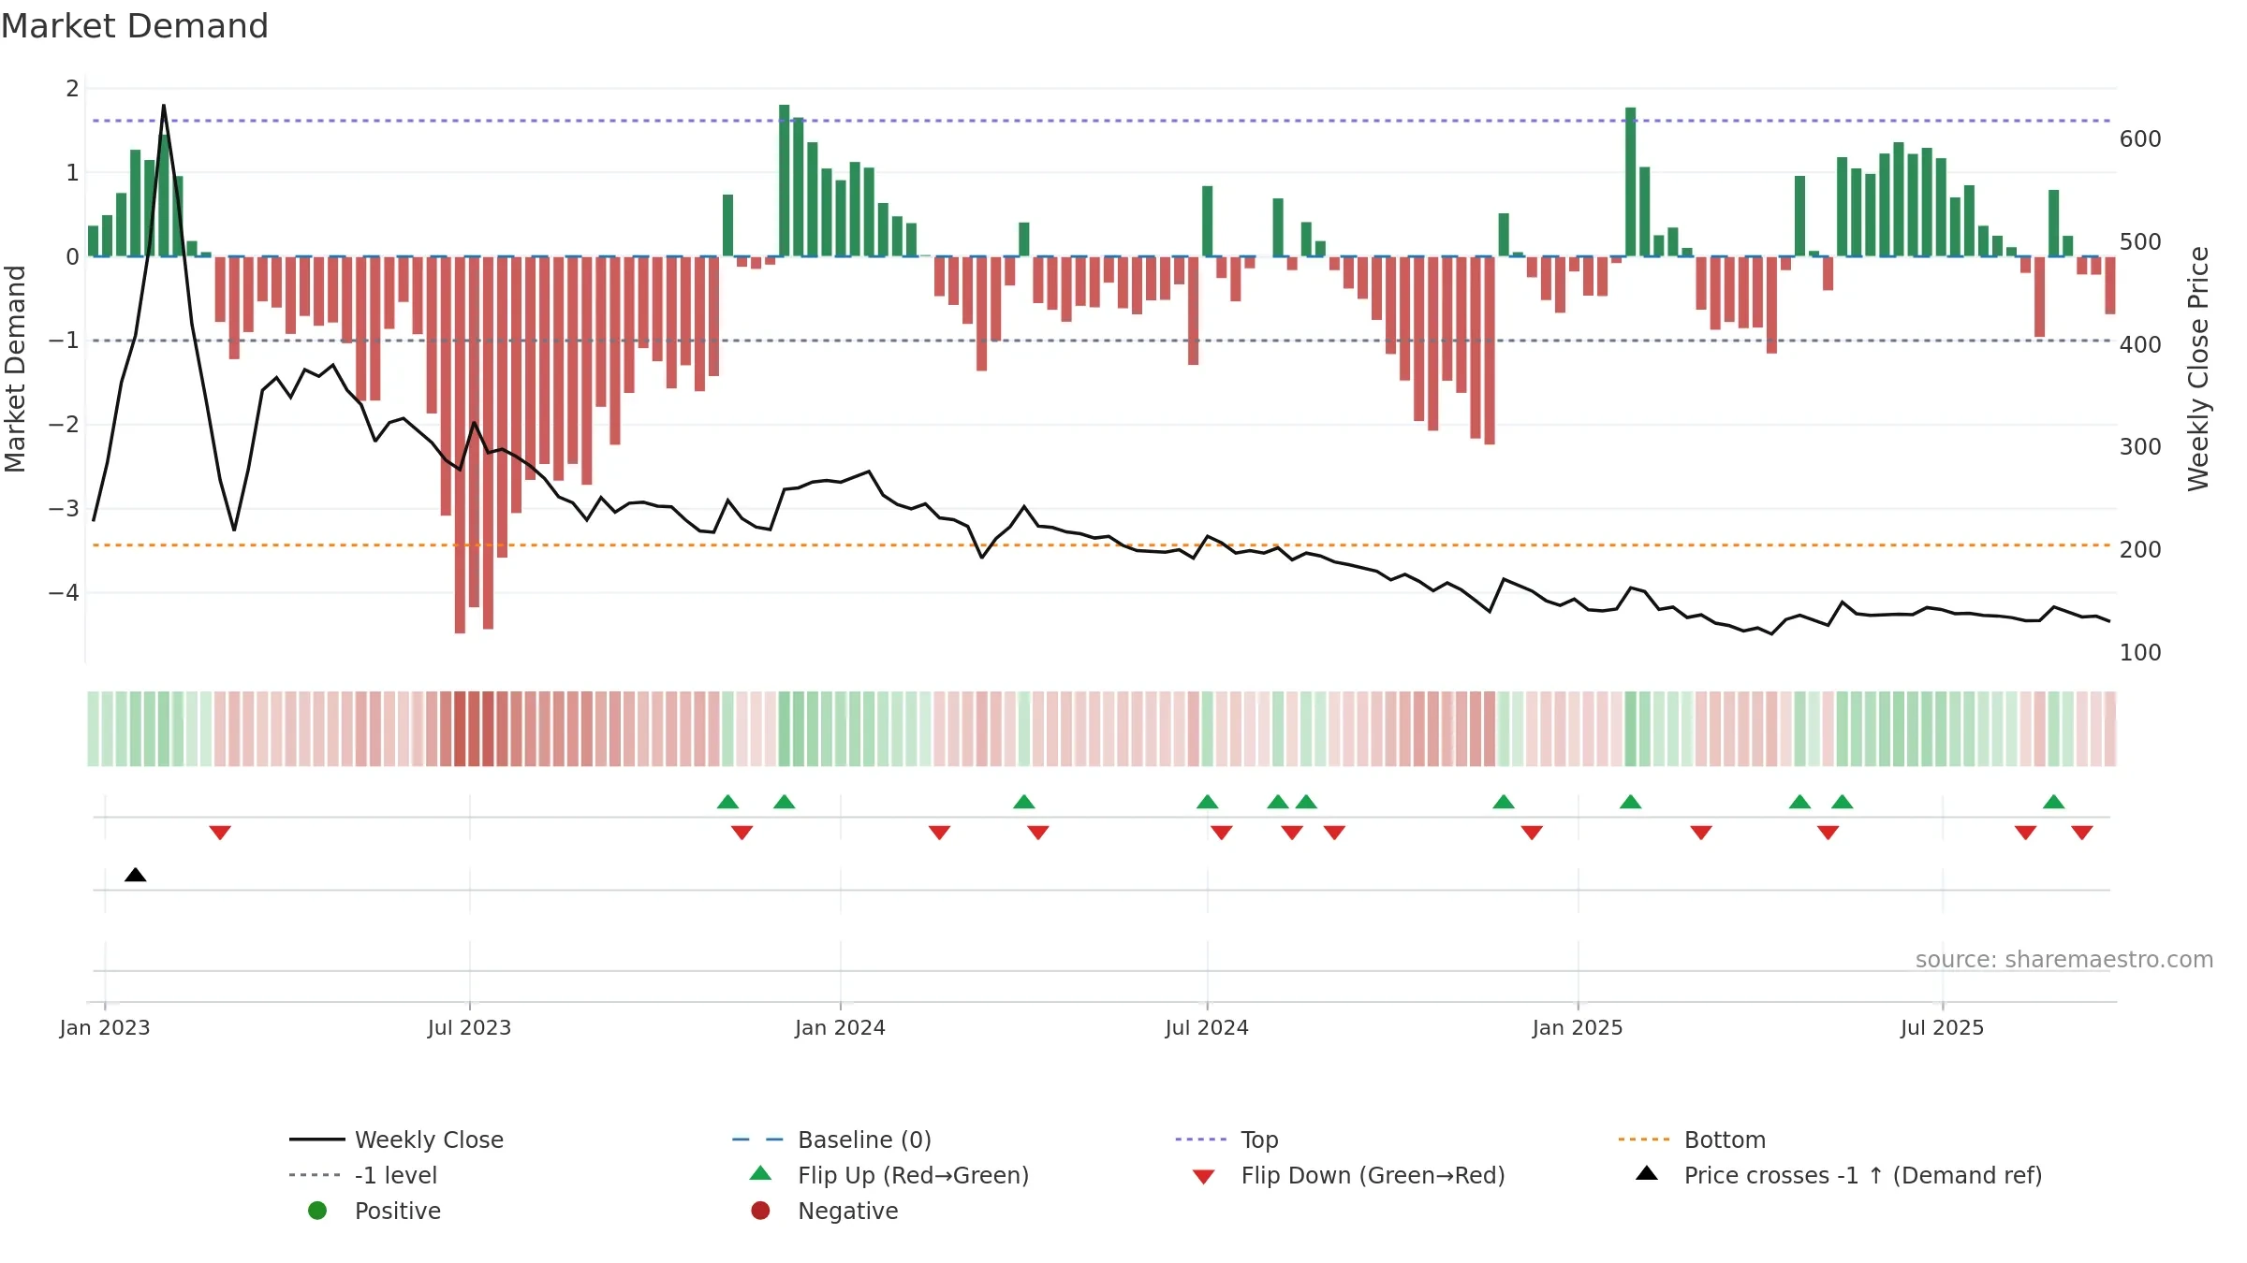Click the 'Jul 2023' x-axis label
The image size is (2247, 1263).
coord(469,1027)
